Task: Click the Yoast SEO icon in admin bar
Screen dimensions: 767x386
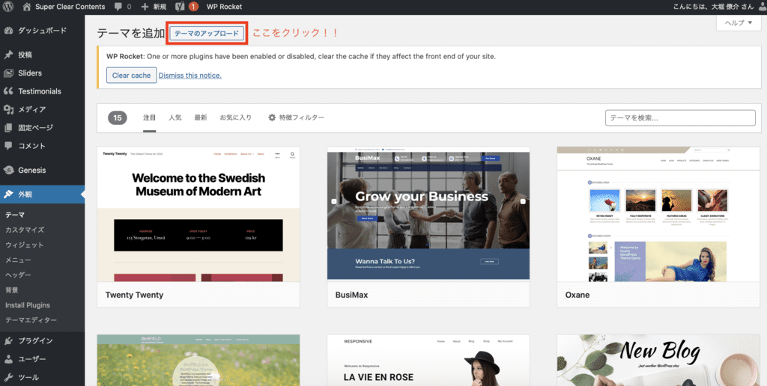Action: 180,7
